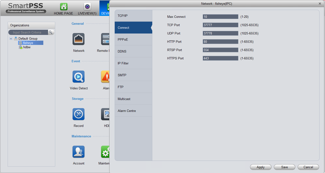The height and width of the screenshot is (173, 325).
Task: Open the Alarm Centre tab
Action: (x=134, y=111)
